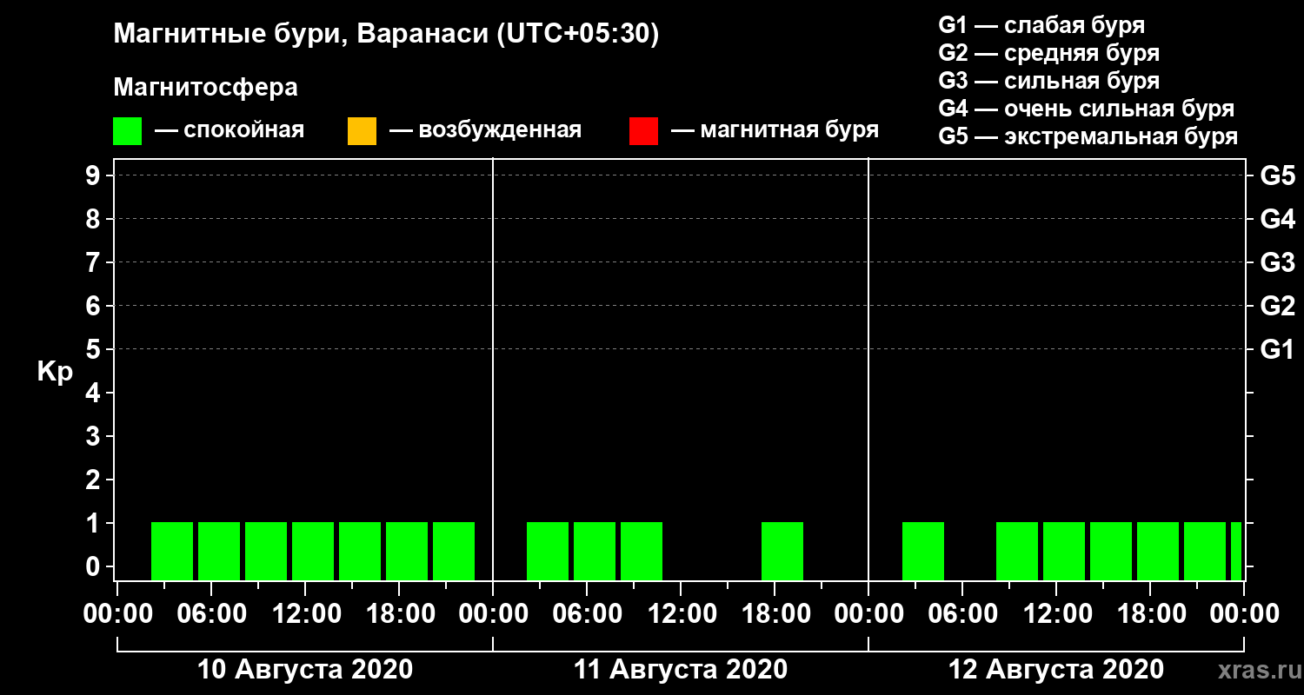Image resolution: width=1304 pixels, height=695 pixels.
Task: Click the last green Kp bar on 10 August
Action: tap(454, 551)
